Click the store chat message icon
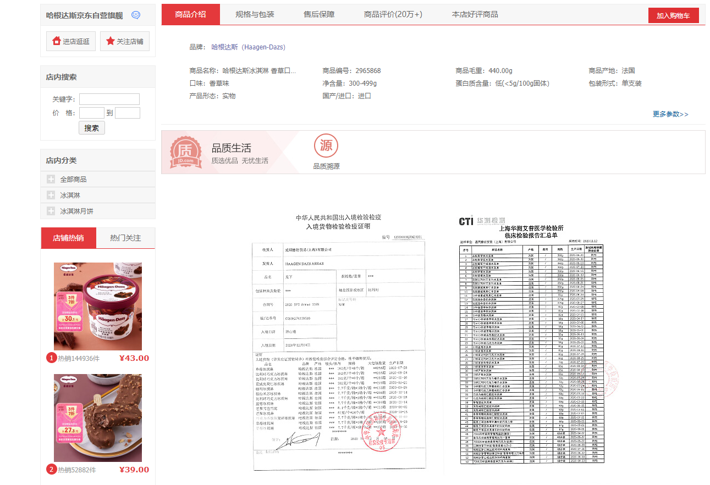This screenshot has height=485, width=710. [136, 15]
